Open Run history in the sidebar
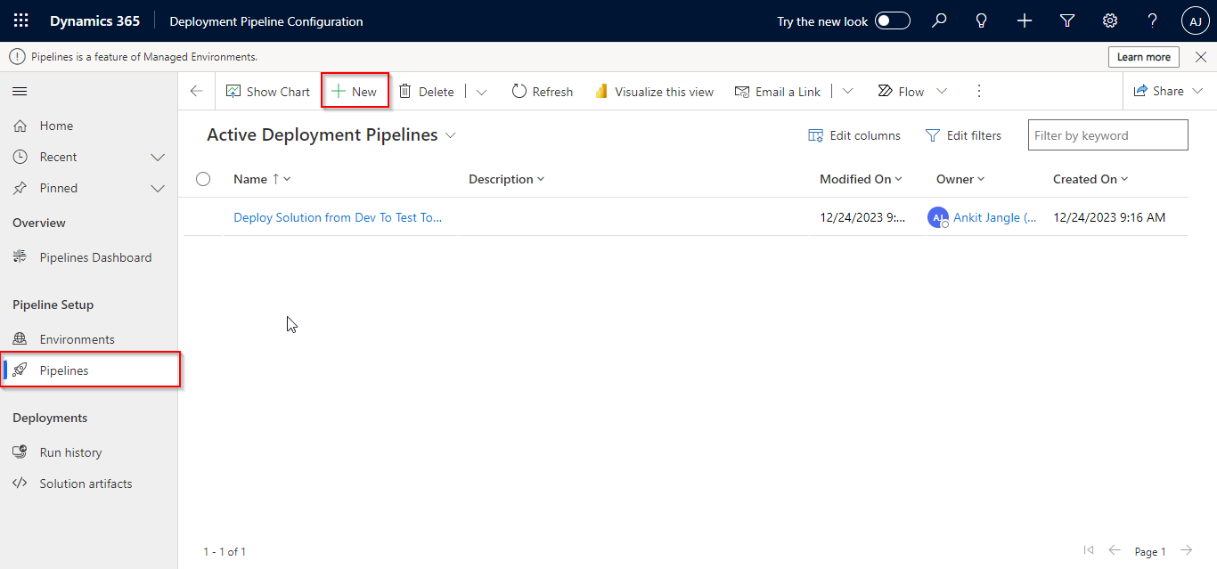Screen dimensions: 1217x569 point(70,452)
